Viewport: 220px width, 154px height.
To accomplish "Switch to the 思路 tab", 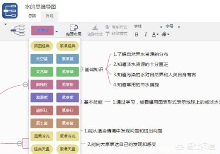I will 32,16.
